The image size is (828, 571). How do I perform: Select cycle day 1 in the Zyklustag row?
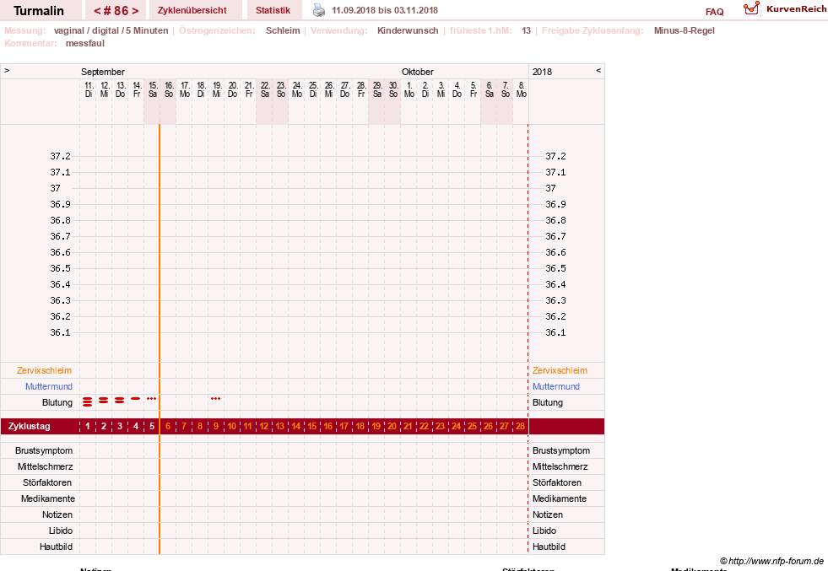(x=88, y=427)
